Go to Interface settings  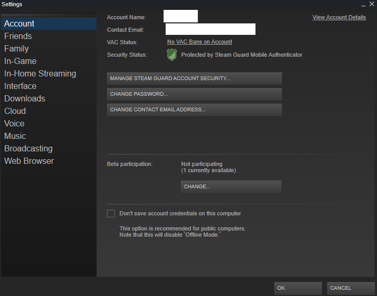point(49,86)
